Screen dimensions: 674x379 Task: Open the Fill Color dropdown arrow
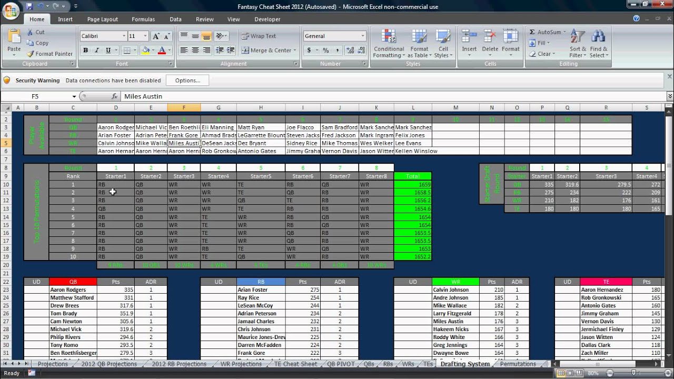click(x=153, y=51)
